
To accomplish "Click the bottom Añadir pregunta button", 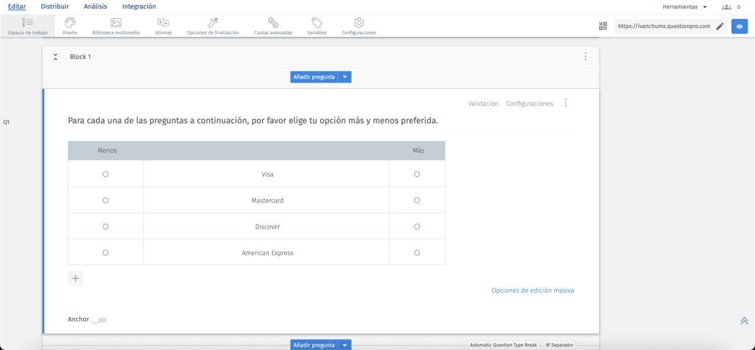I will click(314, 345).
